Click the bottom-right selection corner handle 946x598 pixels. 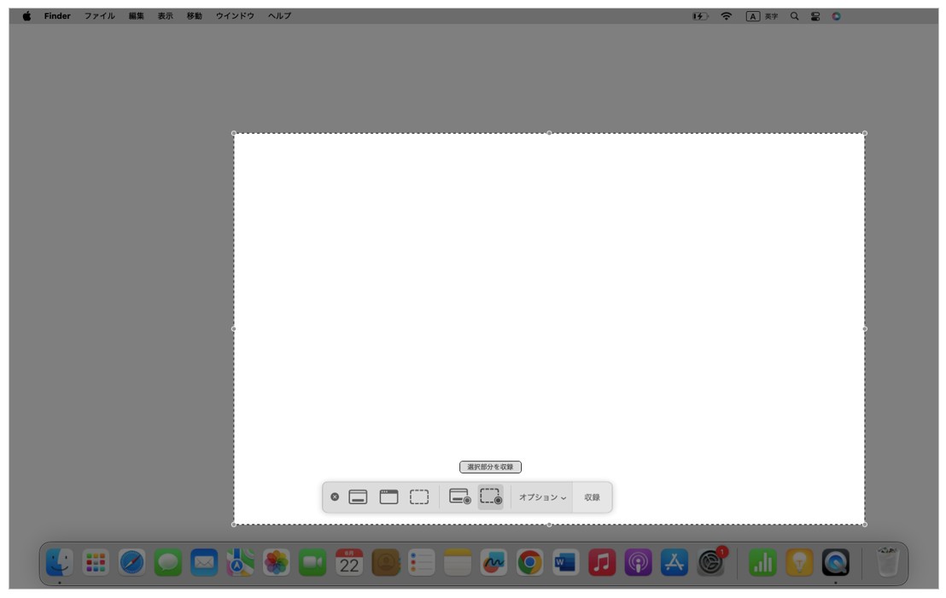(865, 525)
